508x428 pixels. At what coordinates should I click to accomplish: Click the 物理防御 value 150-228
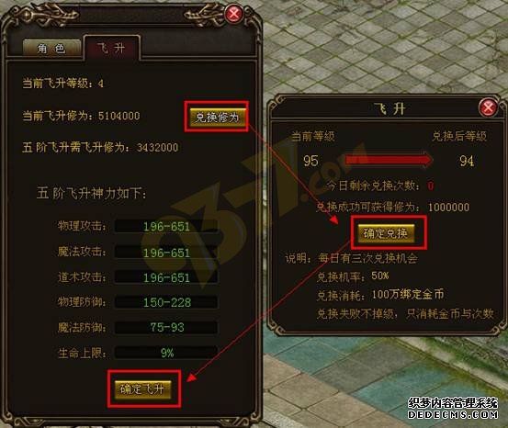tap(166, 302)
